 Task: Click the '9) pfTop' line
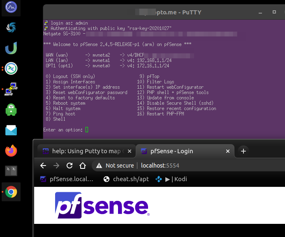tap(149, 76)
